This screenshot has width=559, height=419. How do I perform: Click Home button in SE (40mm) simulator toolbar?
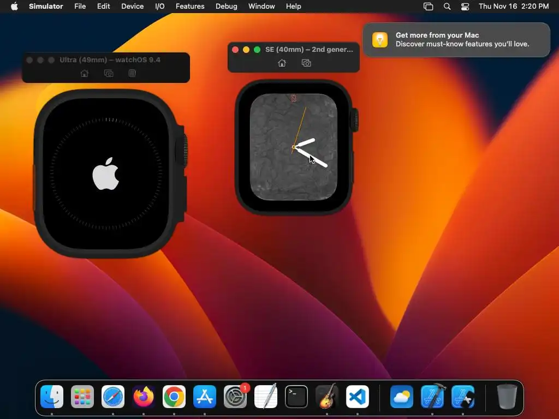[x=282, y=63]
